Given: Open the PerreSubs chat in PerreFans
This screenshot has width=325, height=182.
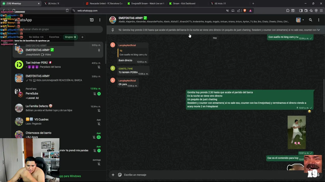Looking at the screenshot, I should 58,93.
